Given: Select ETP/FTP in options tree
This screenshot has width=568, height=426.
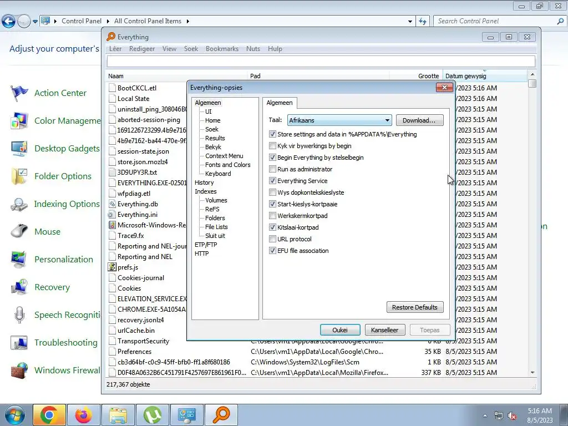Looking at the screenshot, I should 206,245.
